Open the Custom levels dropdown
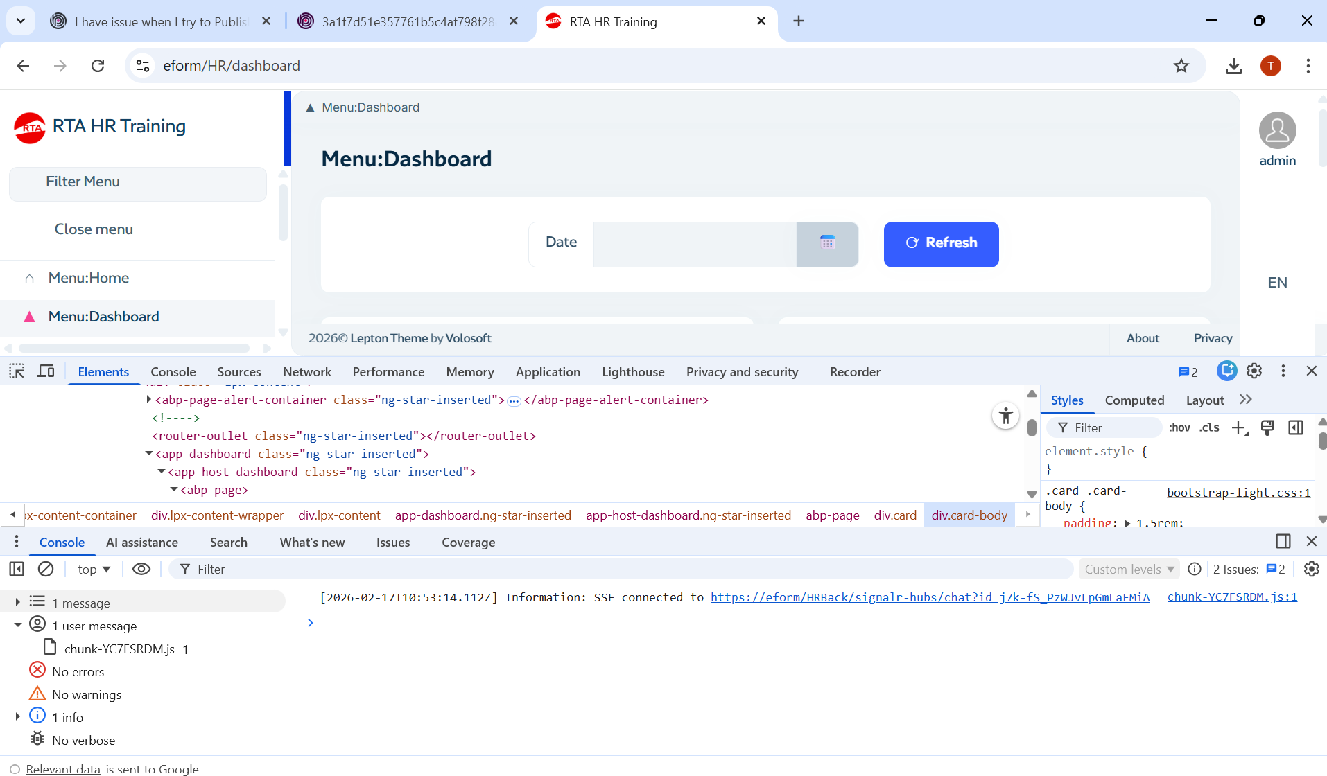The image size is (1327, 776). [x=1129, y=569]
